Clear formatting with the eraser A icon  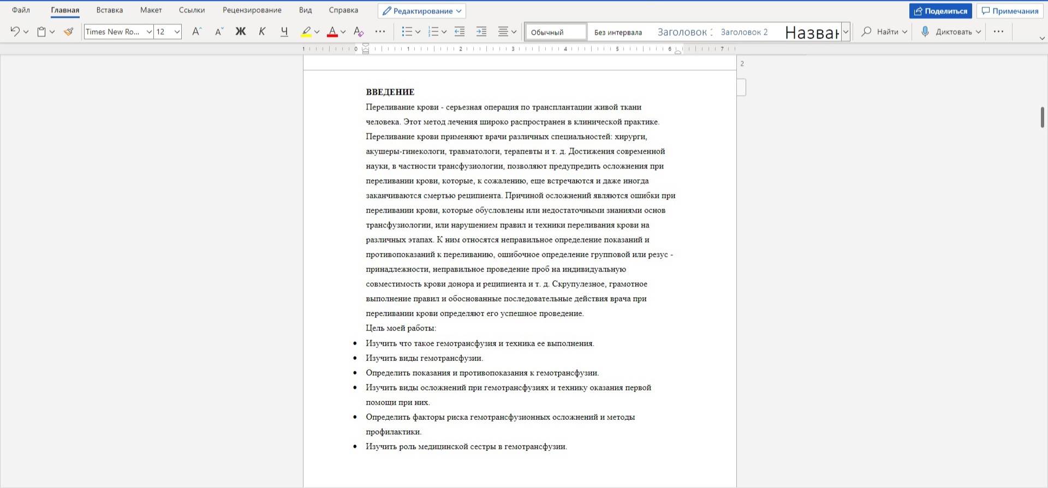359,32
